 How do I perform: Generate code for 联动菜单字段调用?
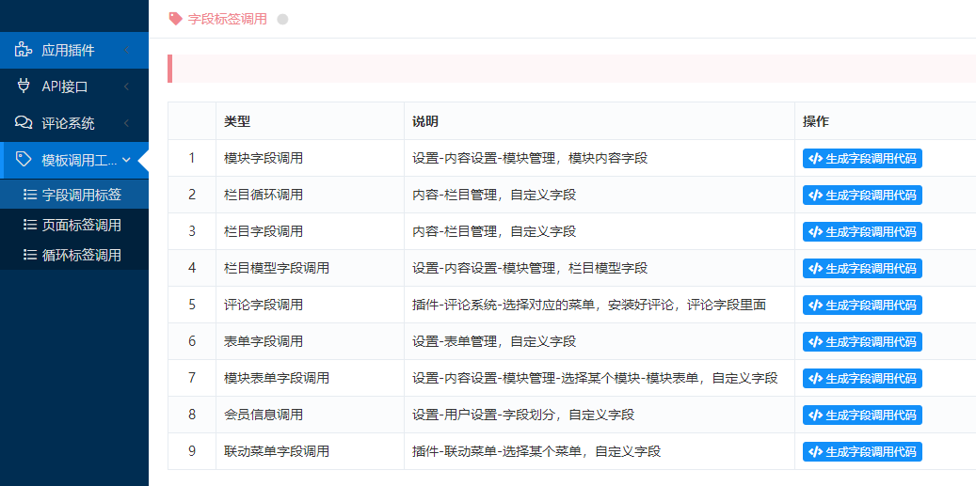click(862, 452)
